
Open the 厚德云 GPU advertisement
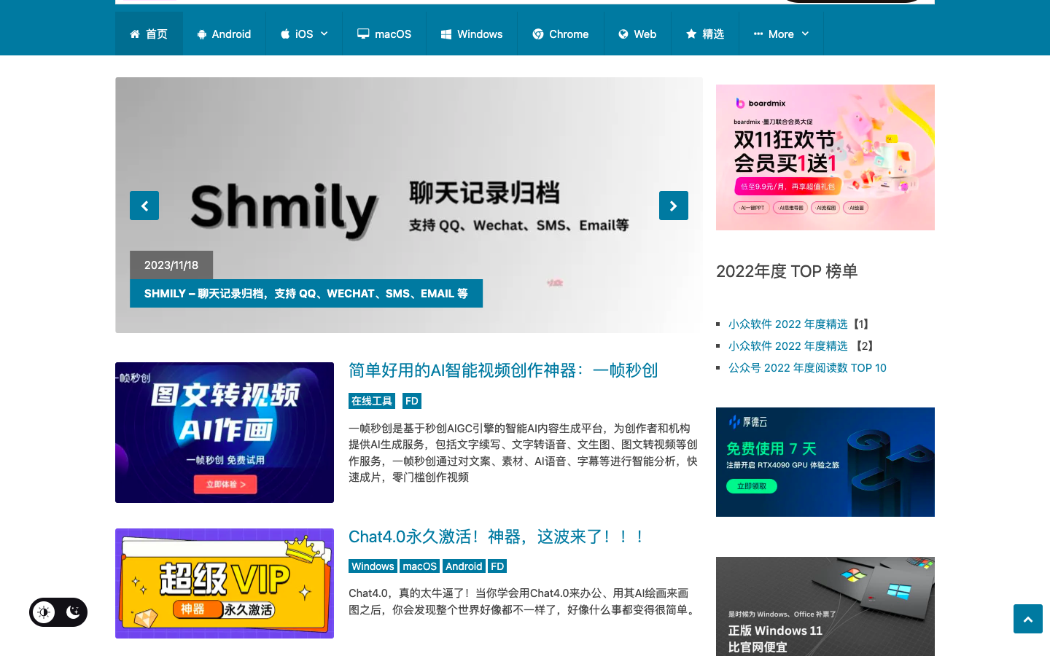825,462
